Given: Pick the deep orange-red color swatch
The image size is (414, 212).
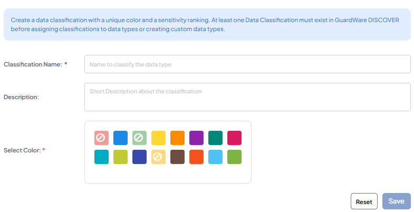Looking at the screenshot, I should pos(196,157).
